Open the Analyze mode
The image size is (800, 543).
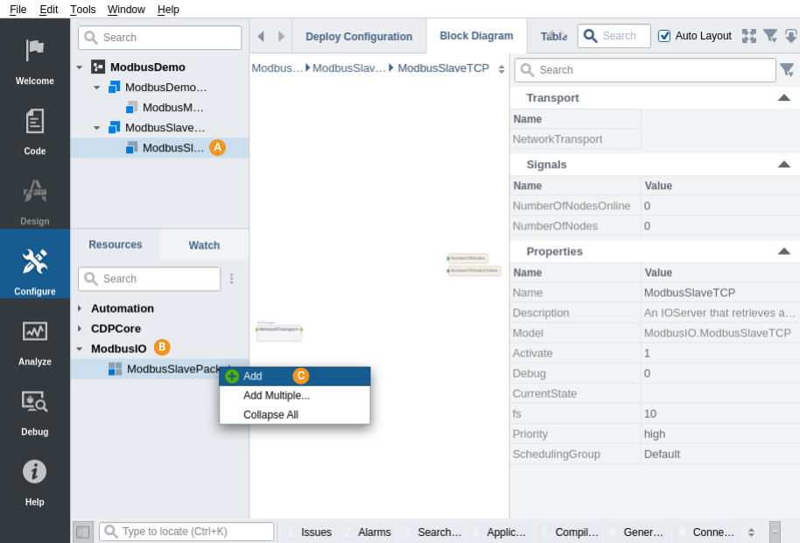click(x=34, y=342)
